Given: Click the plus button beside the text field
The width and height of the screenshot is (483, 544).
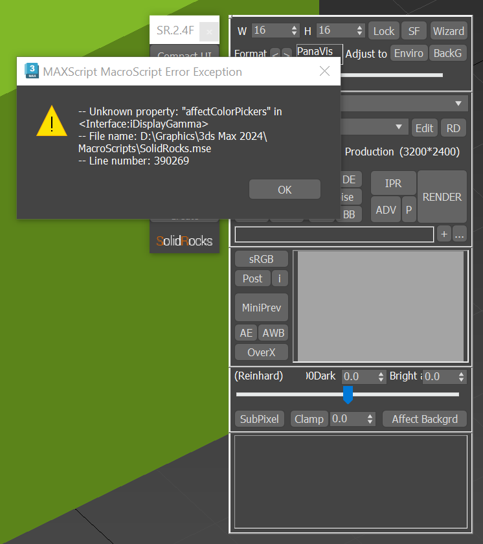Looking at the screenshot, I should coord(444,234).
